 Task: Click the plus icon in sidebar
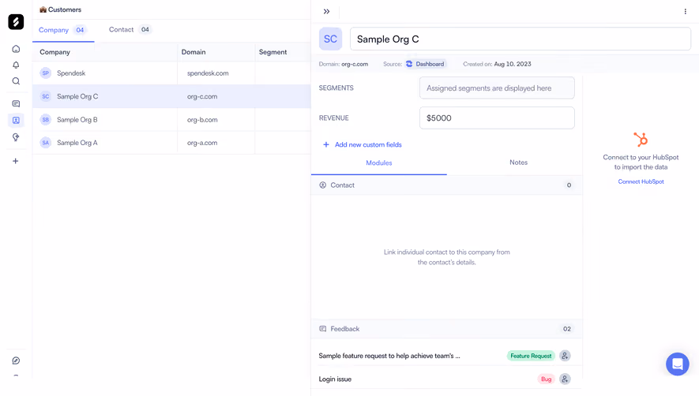click(x=16, y=161)
